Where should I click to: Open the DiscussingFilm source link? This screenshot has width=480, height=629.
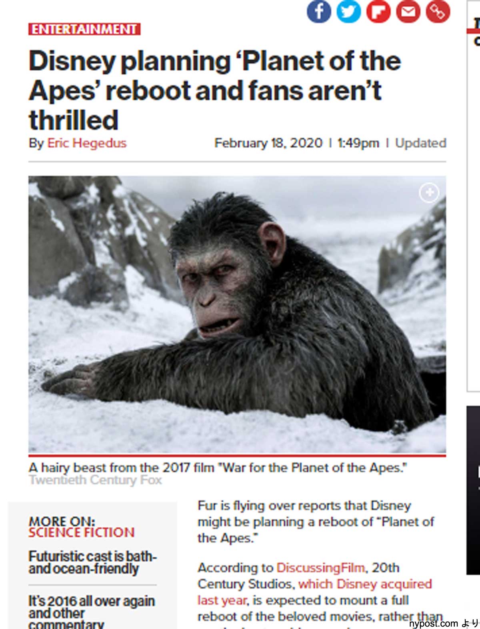321,567
